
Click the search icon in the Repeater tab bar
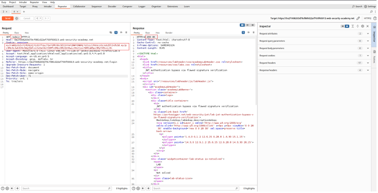click(371, 12)
